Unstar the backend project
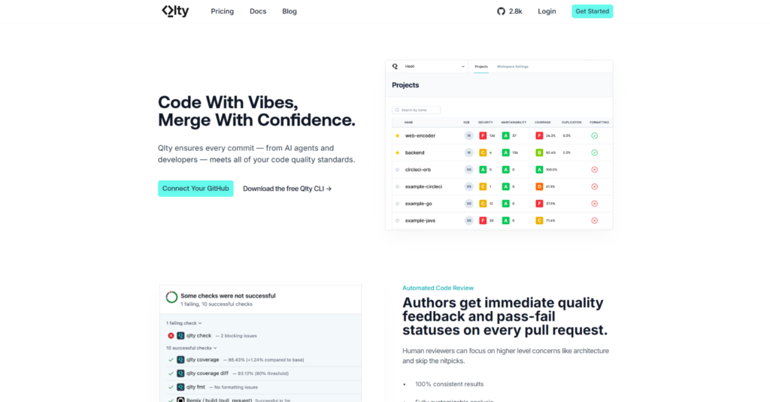This screenshot has width=770, height=402. click(397, 153)
